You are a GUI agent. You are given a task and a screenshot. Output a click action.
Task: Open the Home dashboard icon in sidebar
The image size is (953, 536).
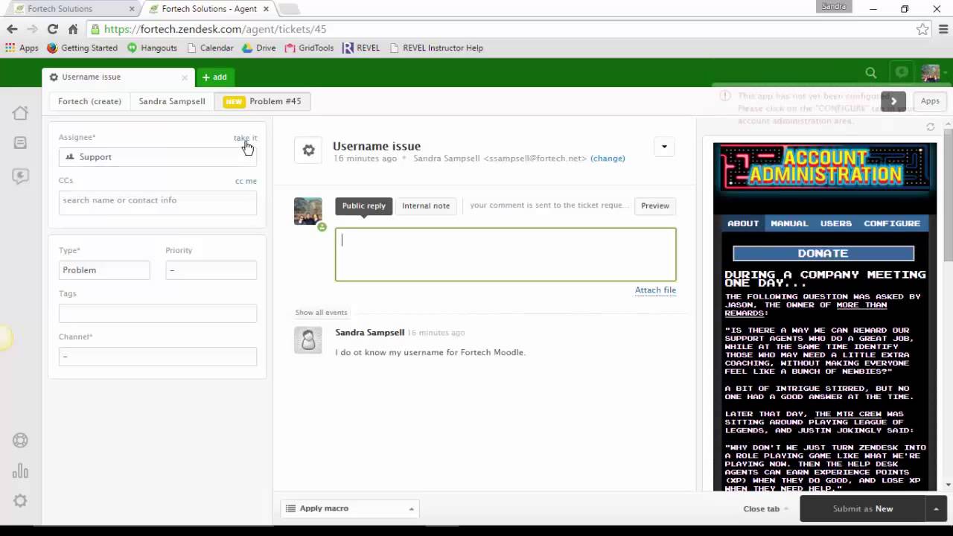(20, 112)
